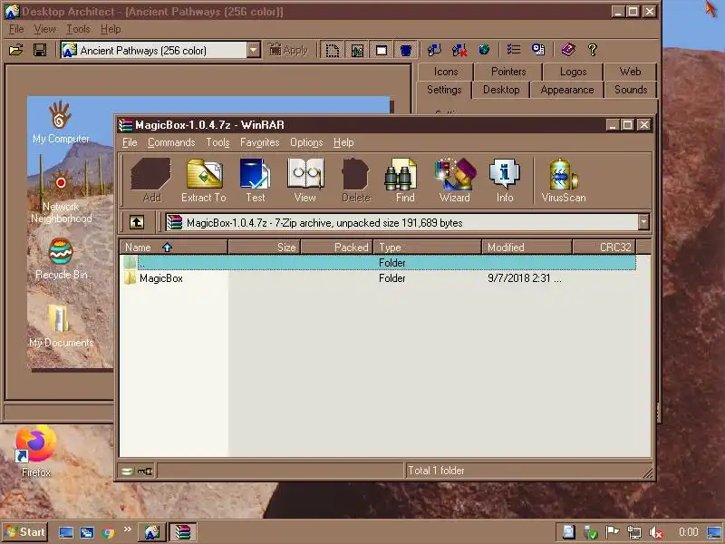Viewport: 725px width, 544px height.
Task: Open WinRAR Tools menu
Action: pyautogui.click(x=217, y=142)
